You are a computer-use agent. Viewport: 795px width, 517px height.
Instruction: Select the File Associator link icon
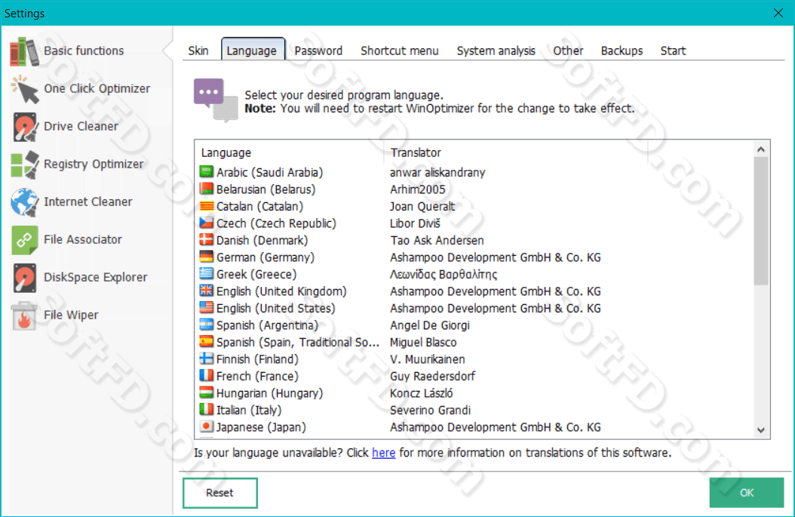pos(24,240)
